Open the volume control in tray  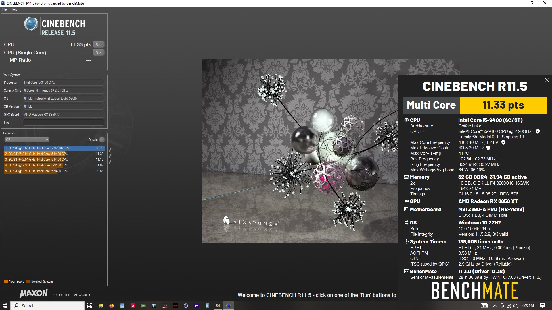click(x=516, y=306)
